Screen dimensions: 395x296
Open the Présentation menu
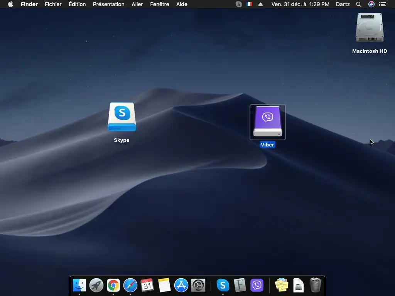click(108, 4)
